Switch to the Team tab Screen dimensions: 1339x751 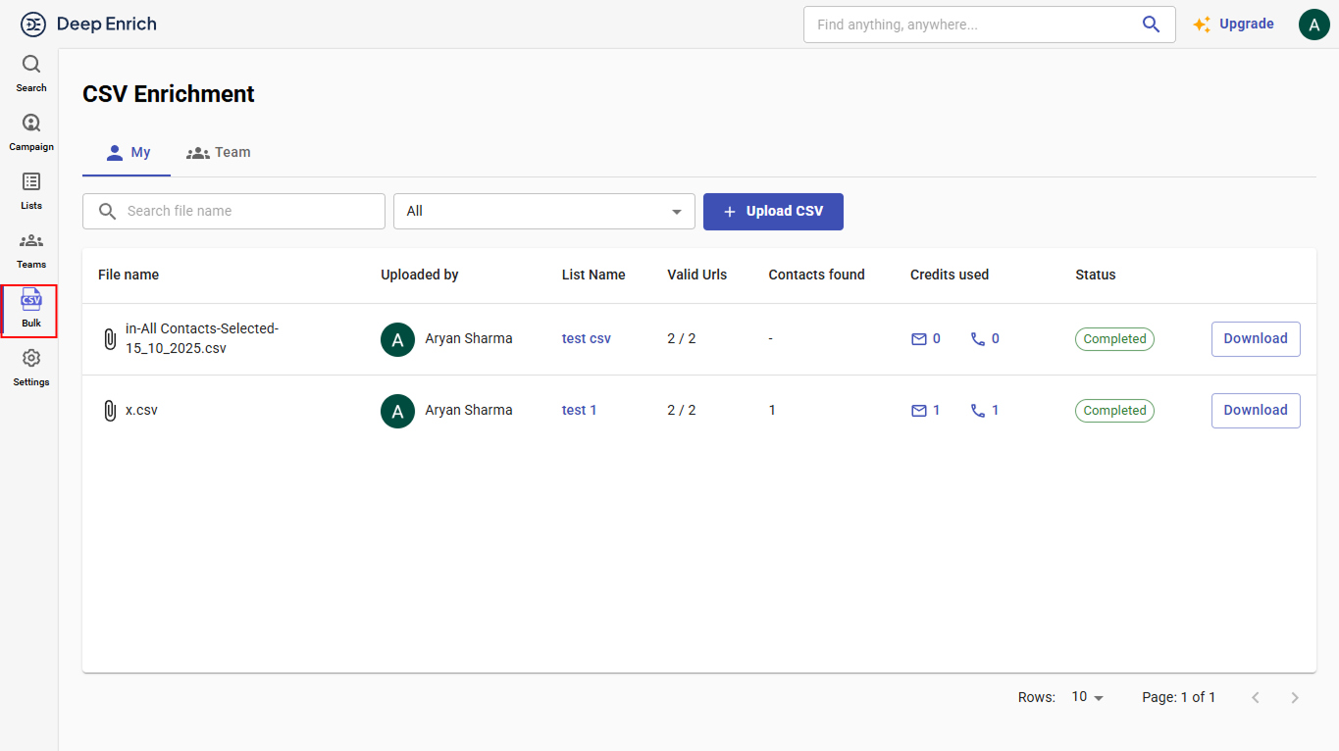[219, 153]
